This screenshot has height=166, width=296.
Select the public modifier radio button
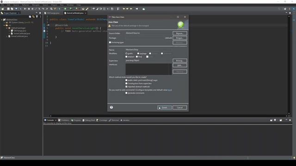[126, 53]
